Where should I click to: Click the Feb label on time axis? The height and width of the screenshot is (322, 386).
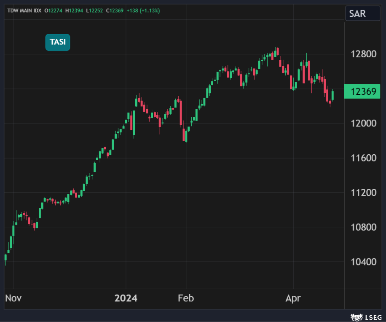tap(186, 298)
